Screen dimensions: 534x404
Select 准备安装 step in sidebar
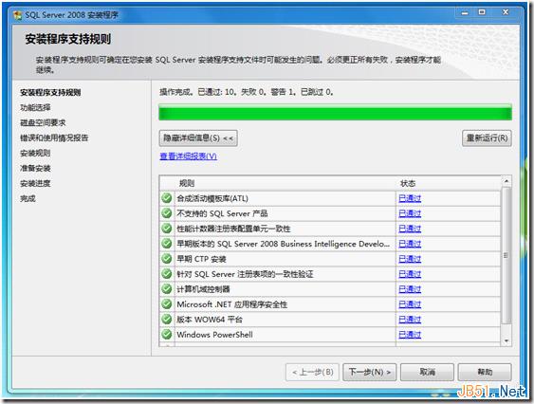tap(35, 168)
